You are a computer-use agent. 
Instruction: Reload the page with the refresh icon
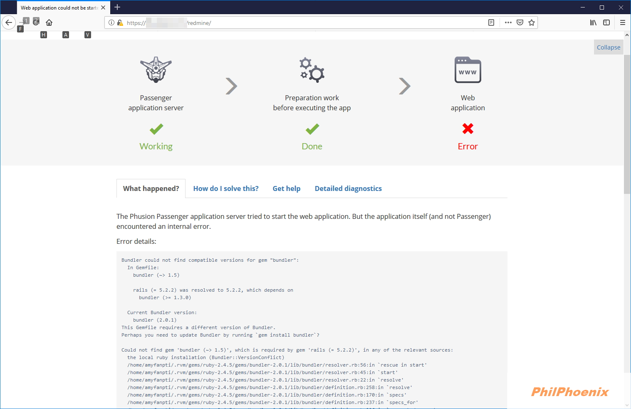click(36, 22)
